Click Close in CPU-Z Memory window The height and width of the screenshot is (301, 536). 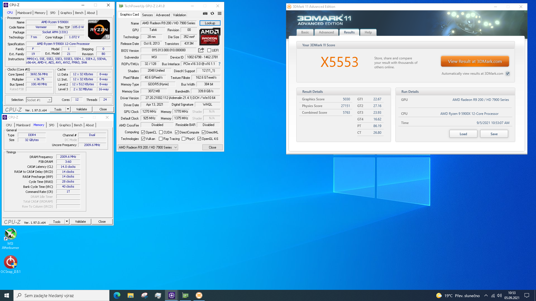point(102,222)
